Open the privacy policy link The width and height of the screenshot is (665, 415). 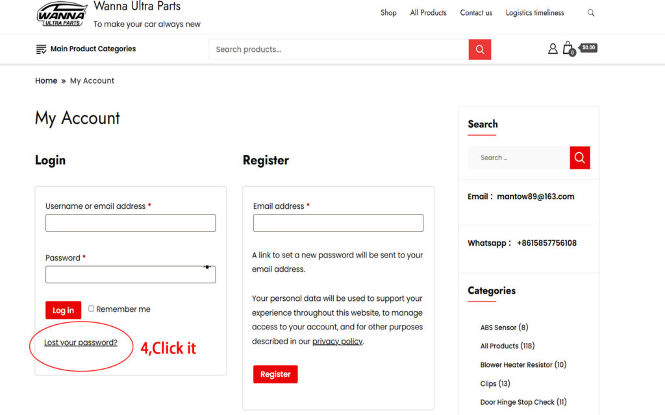pos(337,341)
